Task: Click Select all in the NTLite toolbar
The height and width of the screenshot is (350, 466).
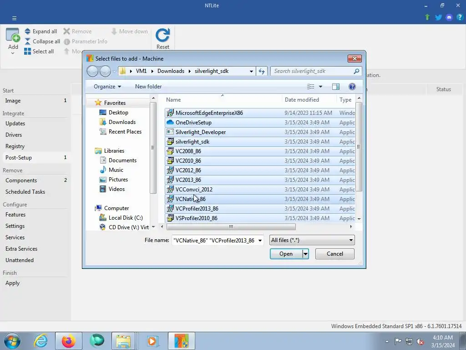Action: 39,51
